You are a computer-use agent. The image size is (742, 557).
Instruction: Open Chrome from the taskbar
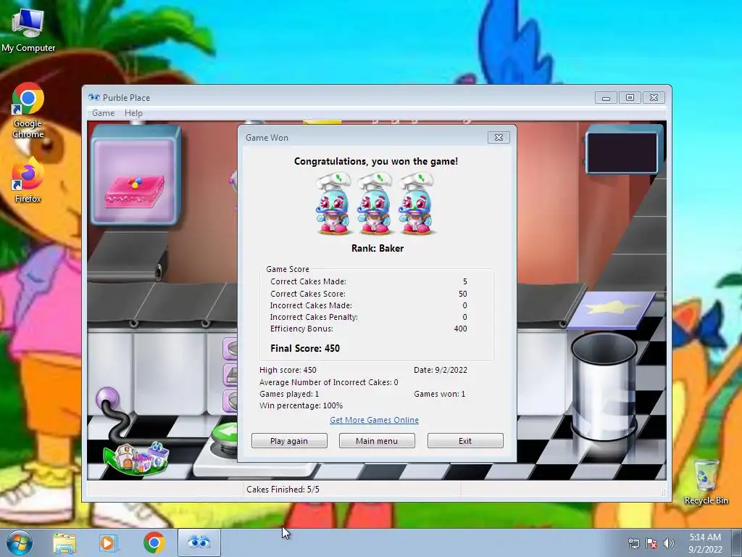[x=154, y=542]
